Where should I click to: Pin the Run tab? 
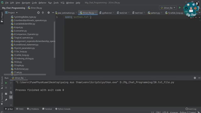pos(6,100)
